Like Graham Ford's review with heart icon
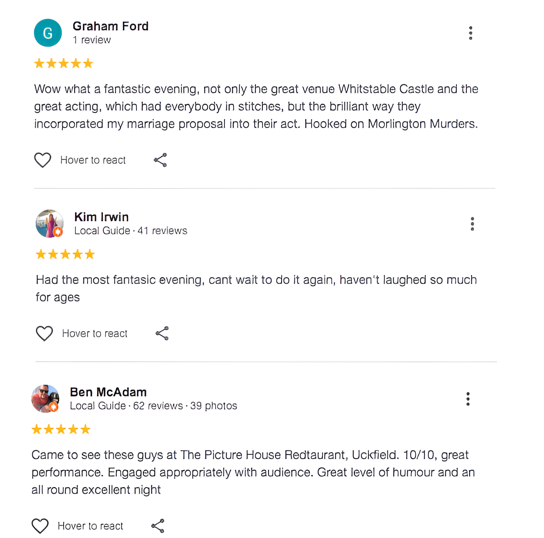This screenshot has height=538, width=544. (x=43, y=160)
